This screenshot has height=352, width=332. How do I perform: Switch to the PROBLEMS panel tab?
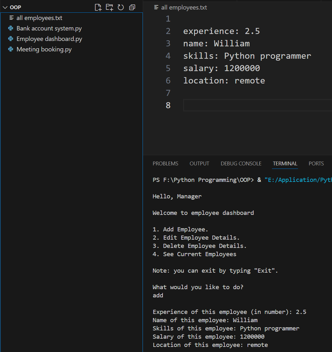pyautogui.click(x=165, y=164)
